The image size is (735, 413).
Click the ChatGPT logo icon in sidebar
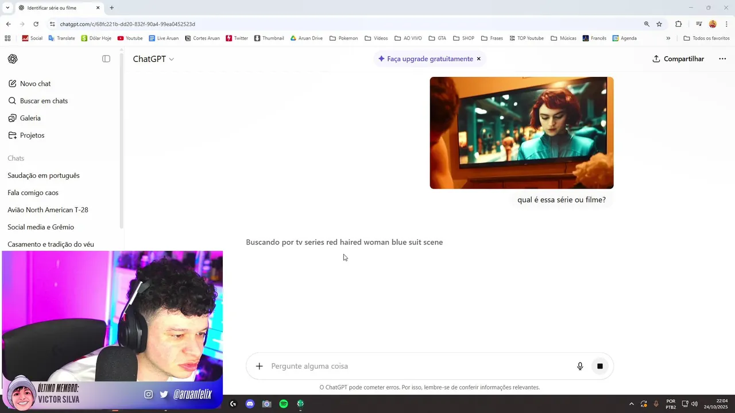pyautogui.click(x=13, y=59)
